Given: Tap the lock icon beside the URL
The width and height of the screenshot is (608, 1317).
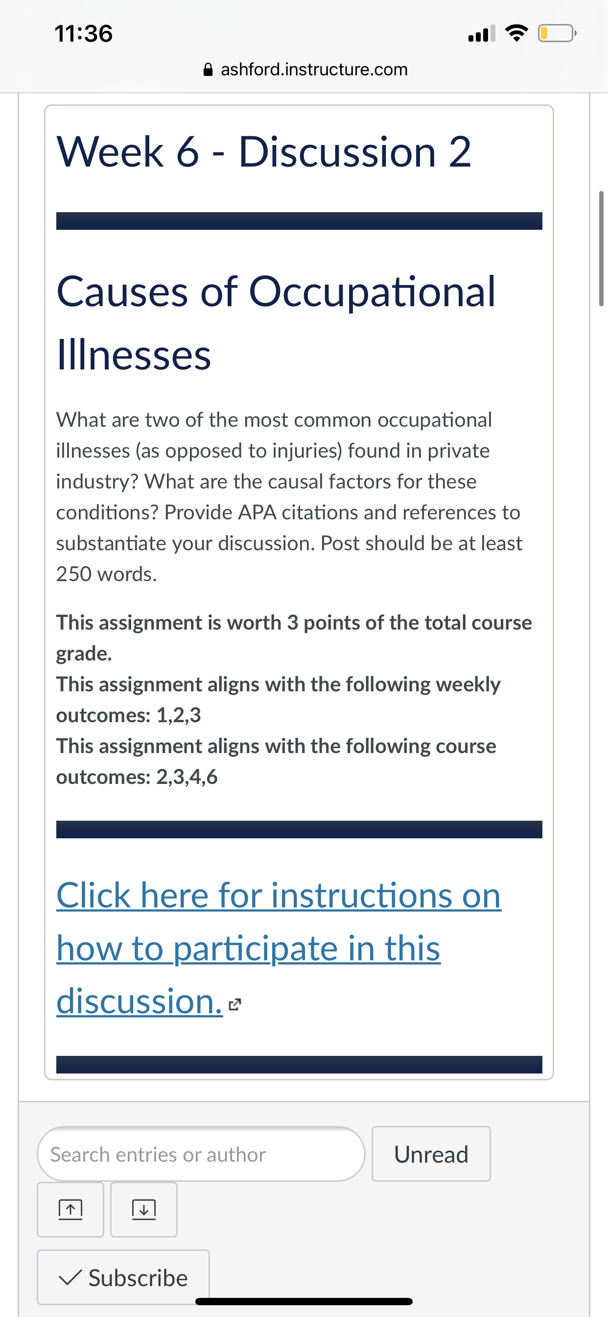Looking at the screenshot, I should pyautogui.click(x=208, y=70).
